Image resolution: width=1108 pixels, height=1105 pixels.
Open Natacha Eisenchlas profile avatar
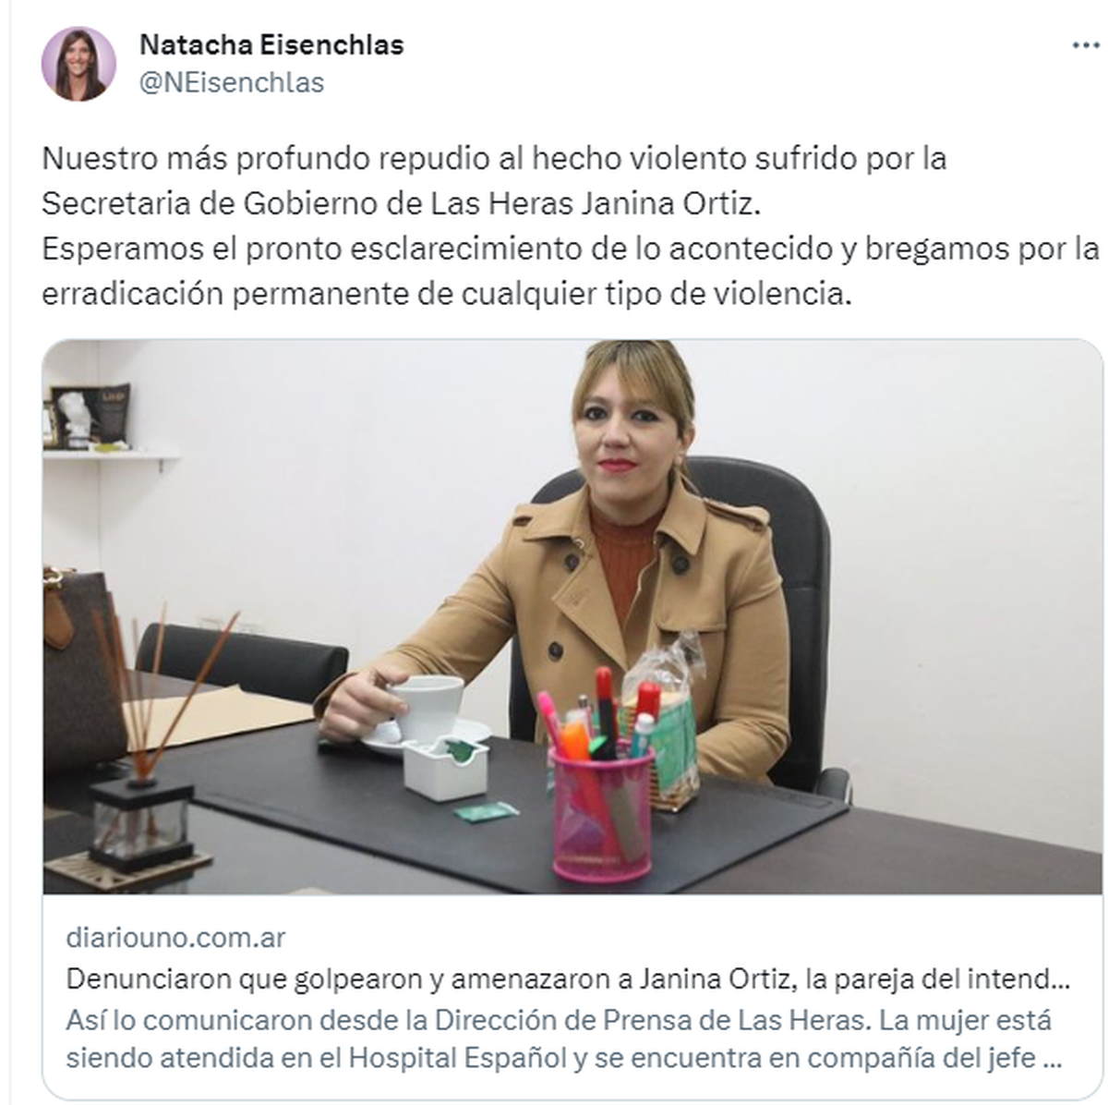[78, 64]
